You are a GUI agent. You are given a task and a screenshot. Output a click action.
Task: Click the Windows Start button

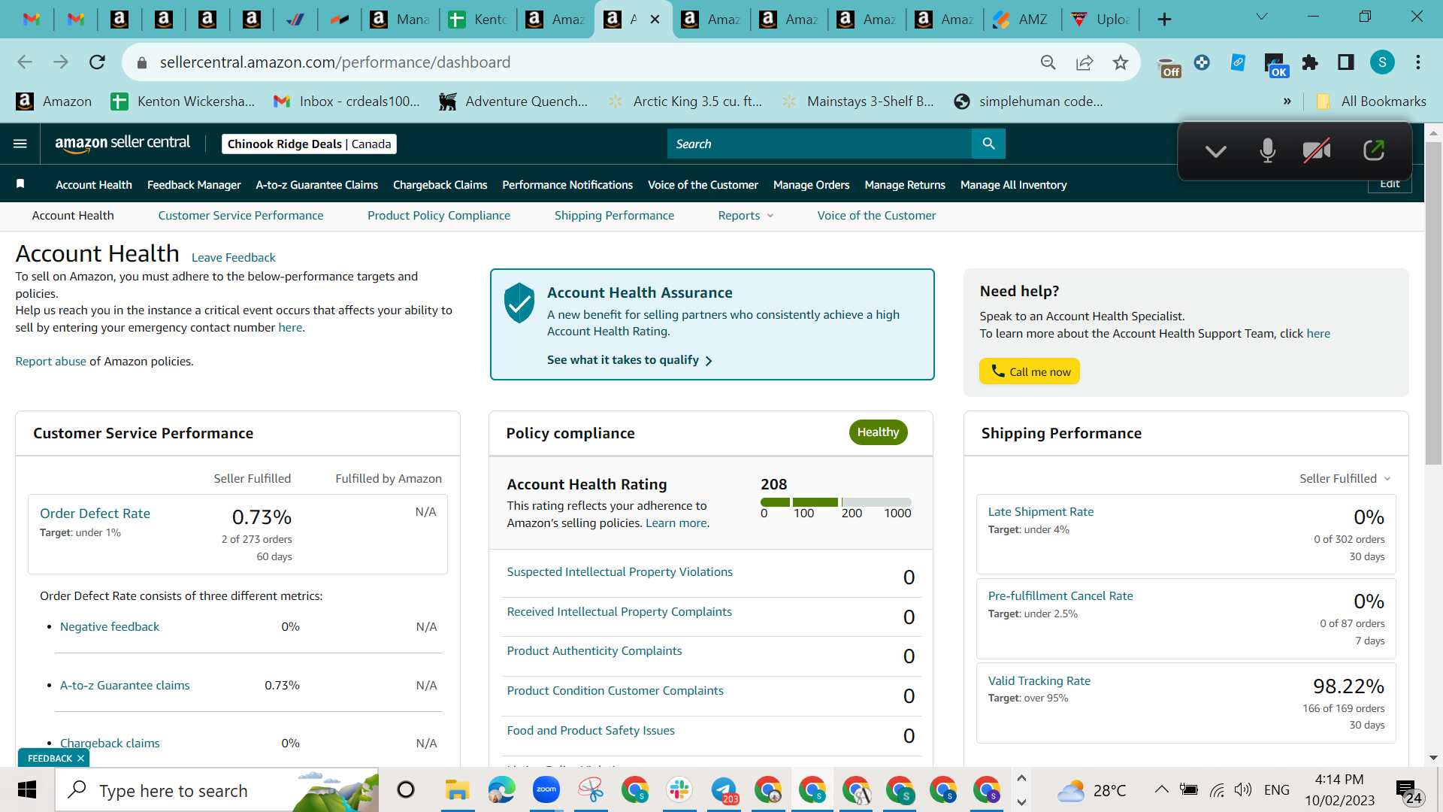[27, 790]
